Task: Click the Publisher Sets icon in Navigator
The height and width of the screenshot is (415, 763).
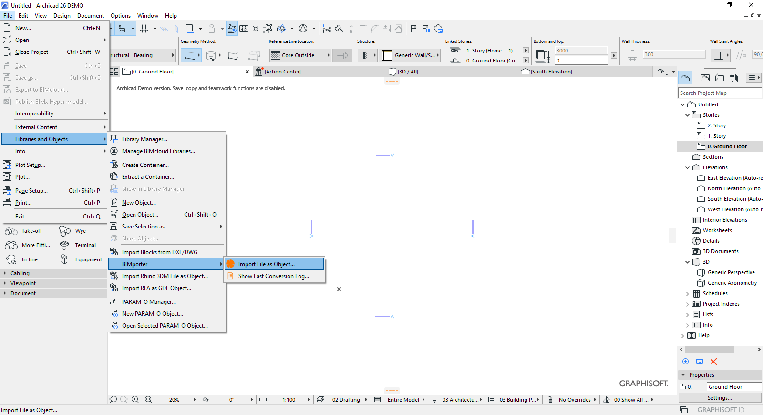Action: point(734,78)
